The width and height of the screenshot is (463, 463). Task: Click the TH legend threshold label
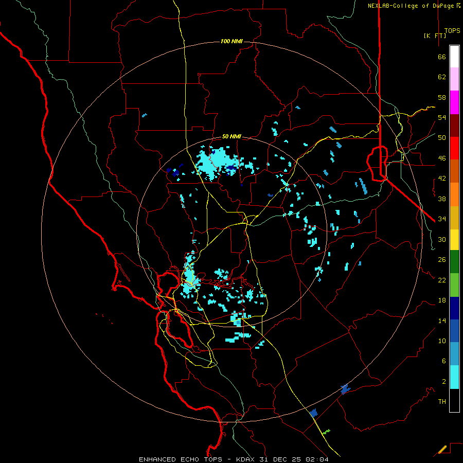pyautogui.click(x=442, y=402)
